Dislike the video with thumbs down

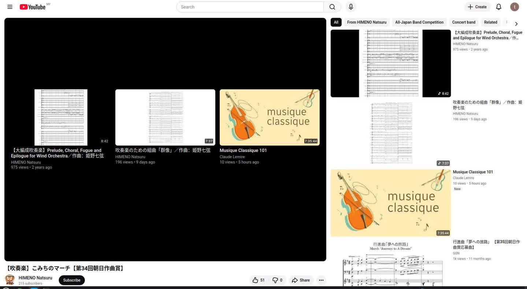278,280
